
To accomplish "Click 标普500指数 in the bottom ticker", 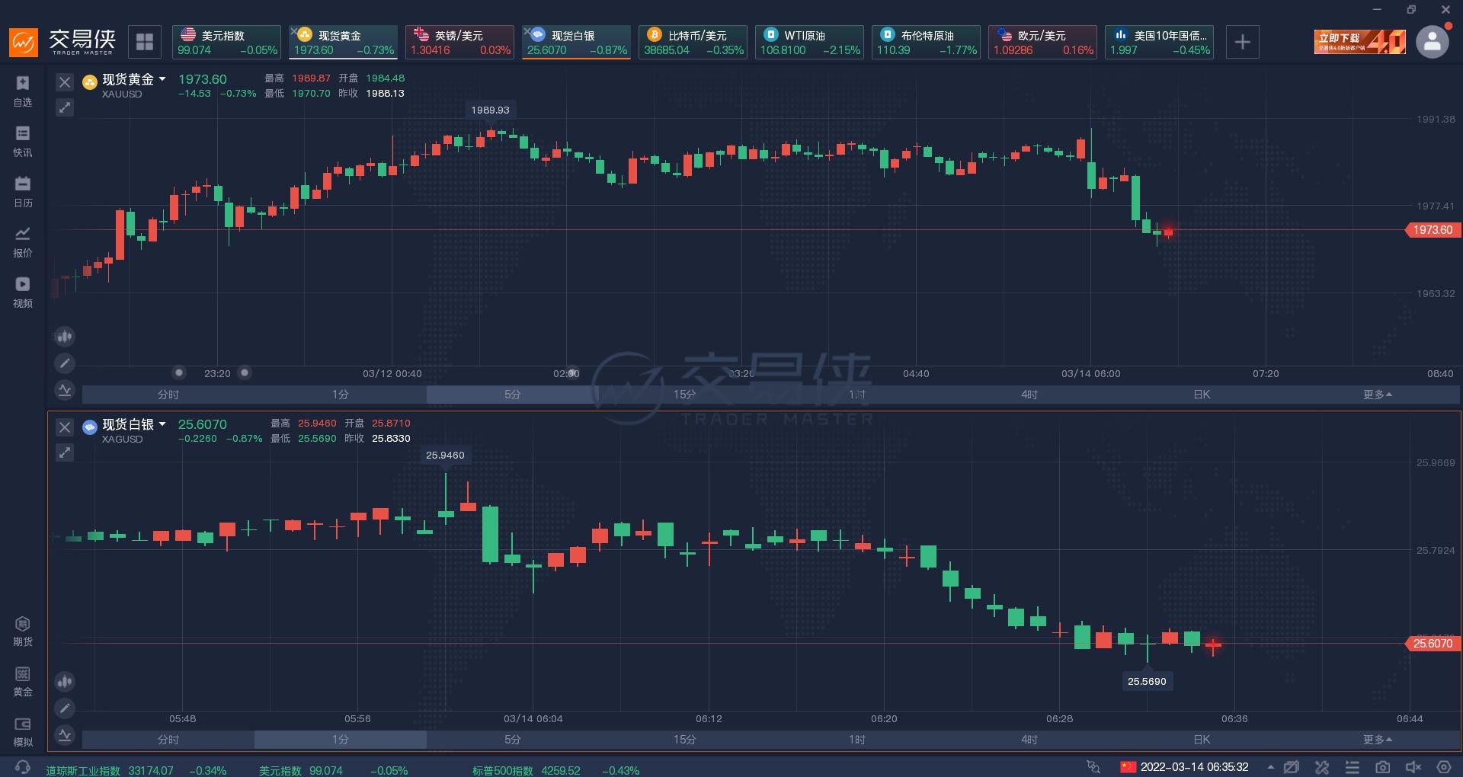I will (503, 770).
